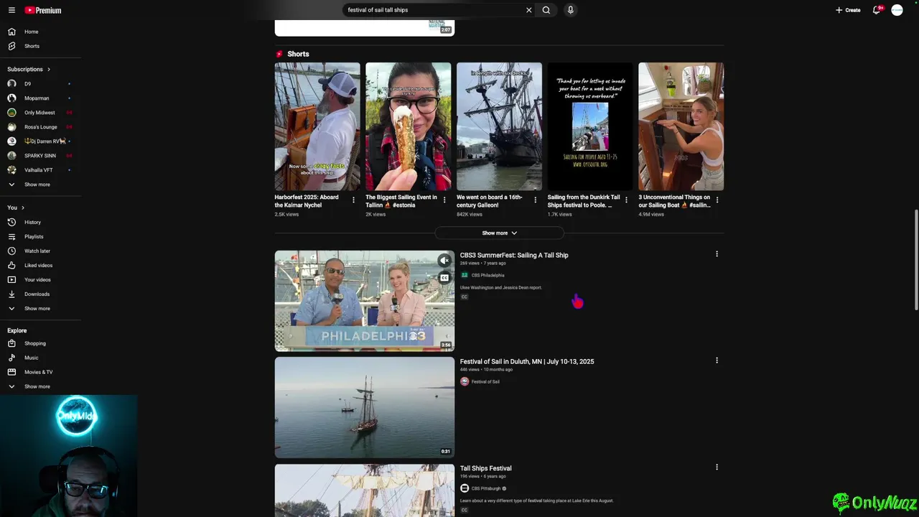919x517 pixels.
Task: Click the page vertical scrollbar thumb
Action: [x=915, y=260]
